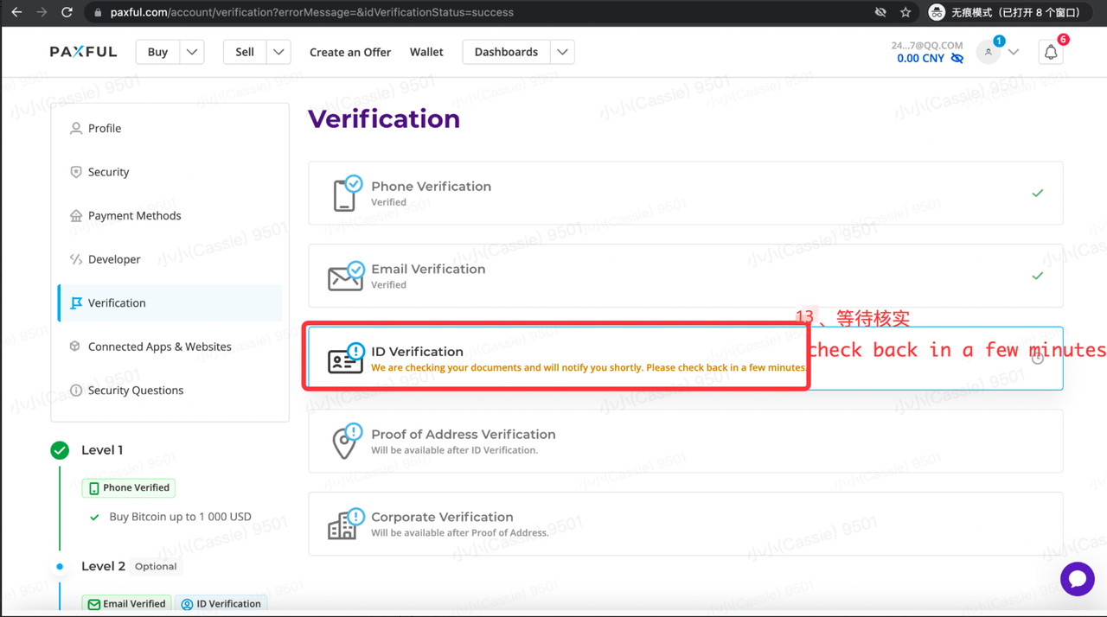Click the user avatar icon
This screenshot has height=617, width=1107.
(x=989, y=53)
